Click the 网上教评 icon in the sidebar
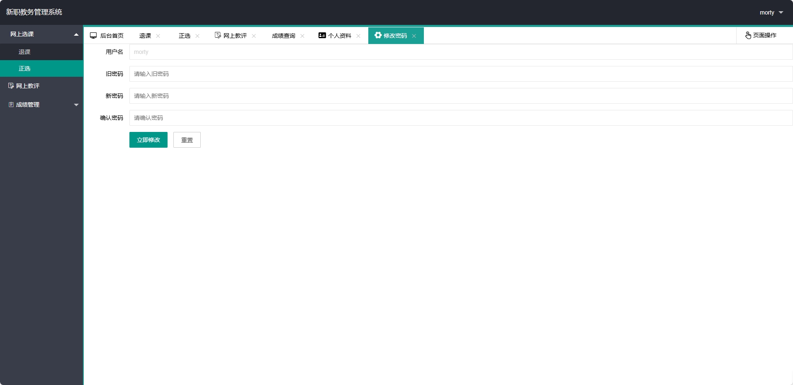This screenshot has height=385, width=793. coord(10,85)
